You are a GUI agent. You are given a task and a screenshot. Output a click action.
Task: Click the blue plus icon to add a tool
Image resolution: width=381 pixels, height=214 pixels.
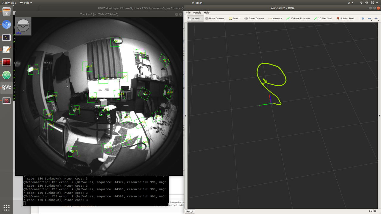click(363, 18)
